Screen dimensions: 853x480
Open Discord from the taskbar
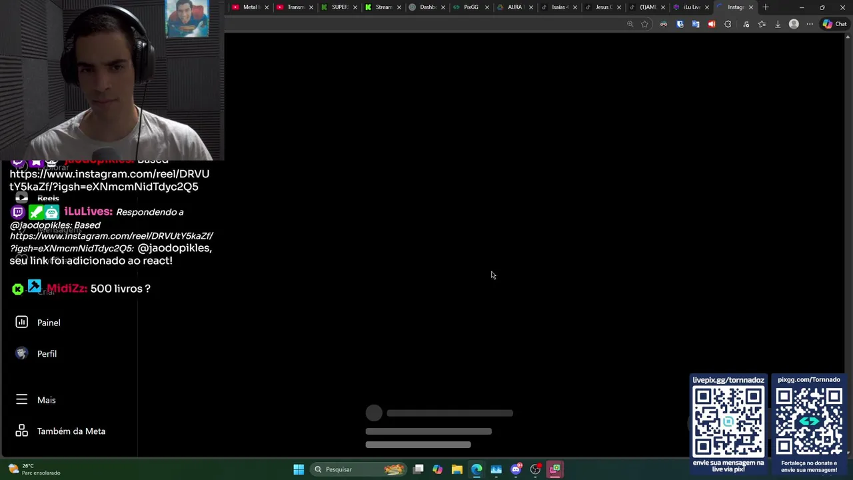click(516, 469)
